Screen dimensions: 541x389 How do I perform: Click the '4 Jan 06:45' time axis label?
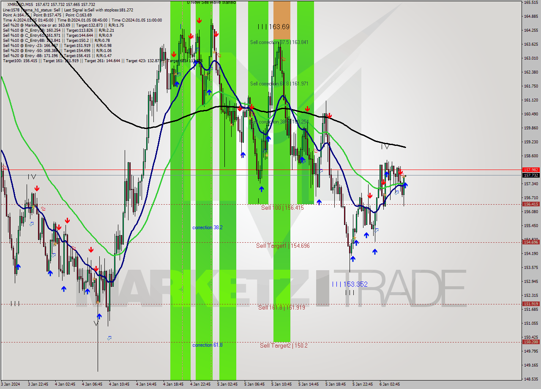(x=92, y=384)
